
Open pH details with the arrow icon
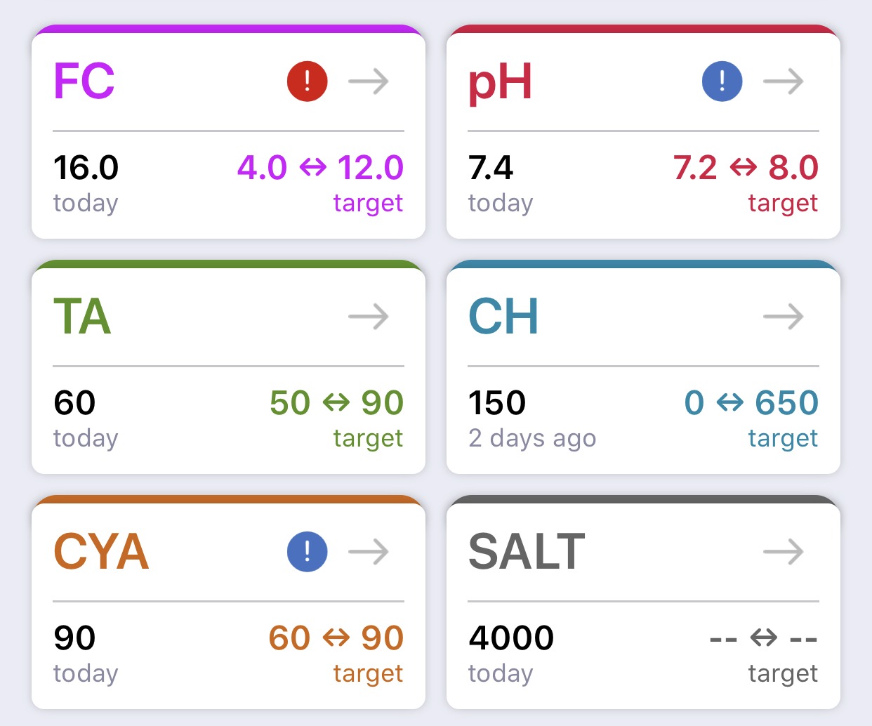[x=784, y=81]
